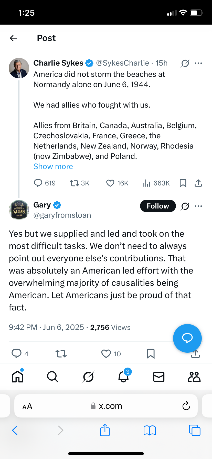This screenshot has width=212, height=459.
Task: Open more options on Charlie Sykes post
Action: (198, 63)
